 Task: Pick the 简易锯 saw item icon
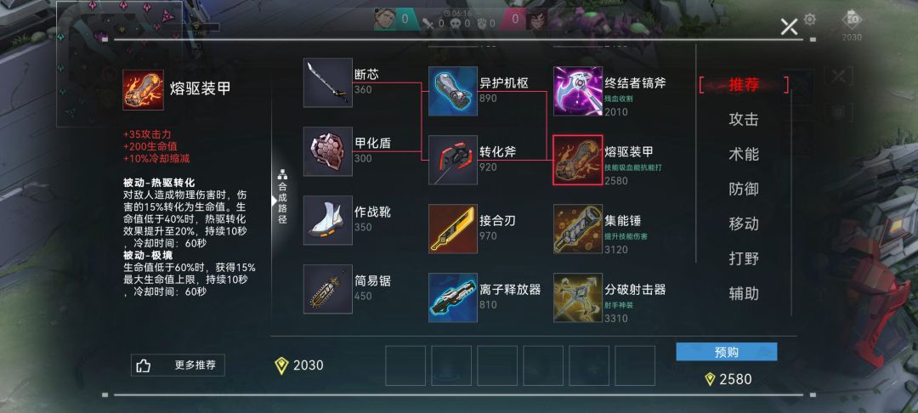[x=328, y=289]
